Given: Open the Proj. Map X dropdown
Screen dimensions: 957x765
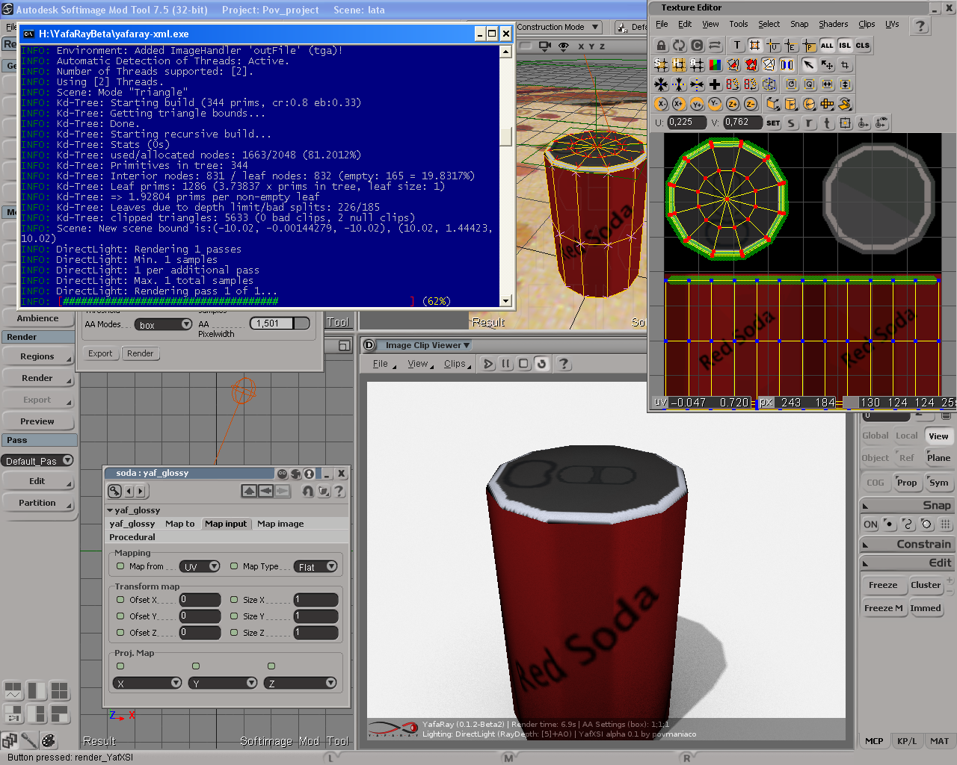Looking at the screenshot, I should point(147,683).
